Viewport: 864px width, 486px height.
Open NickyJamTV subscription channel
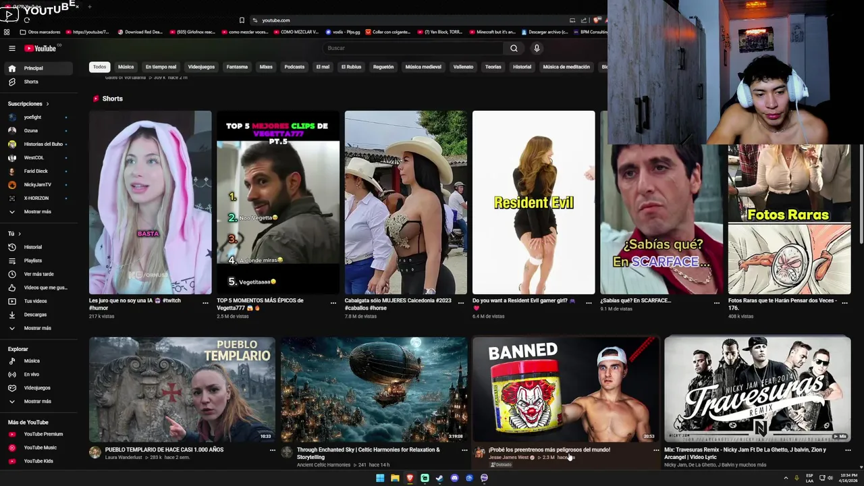[37, 185]
